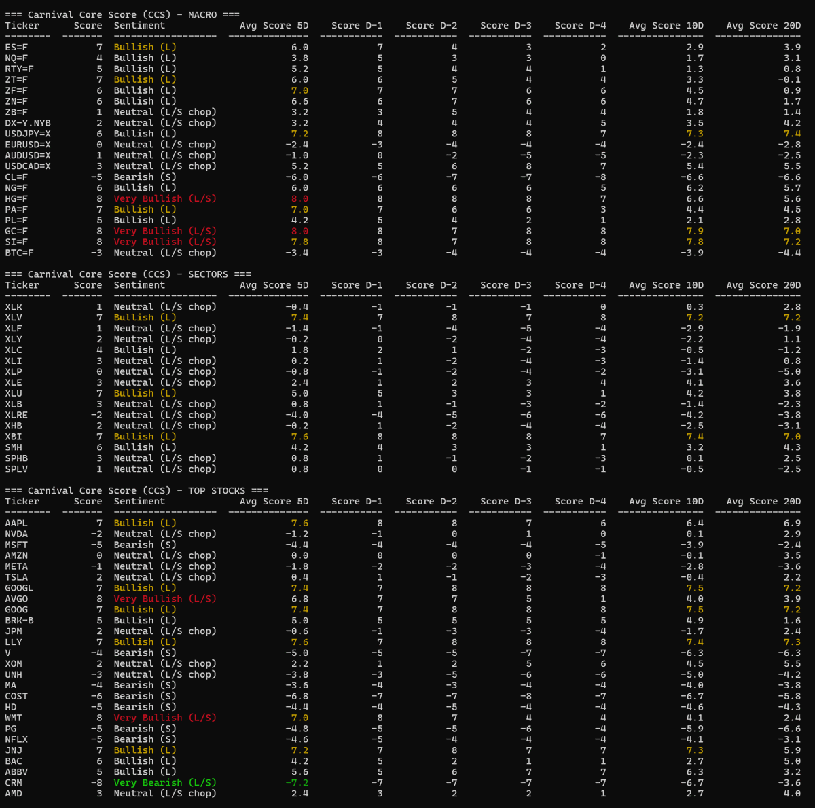Click the 7.4 Avg Score 20D value for USDJPY=X
Viewport: 815px width, 808px height.
[x=792, y=134]
